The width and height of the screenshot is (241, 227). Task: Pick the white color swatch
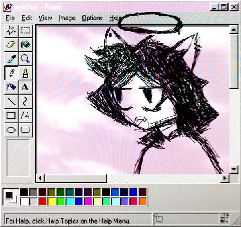point(24,201)
